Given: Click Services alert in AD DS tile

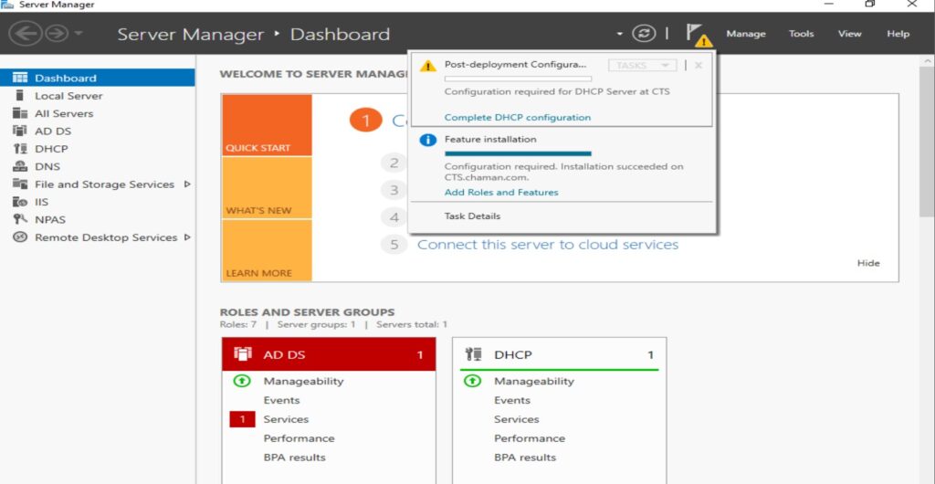Looking at the screenshot, I should click(286, 419).
